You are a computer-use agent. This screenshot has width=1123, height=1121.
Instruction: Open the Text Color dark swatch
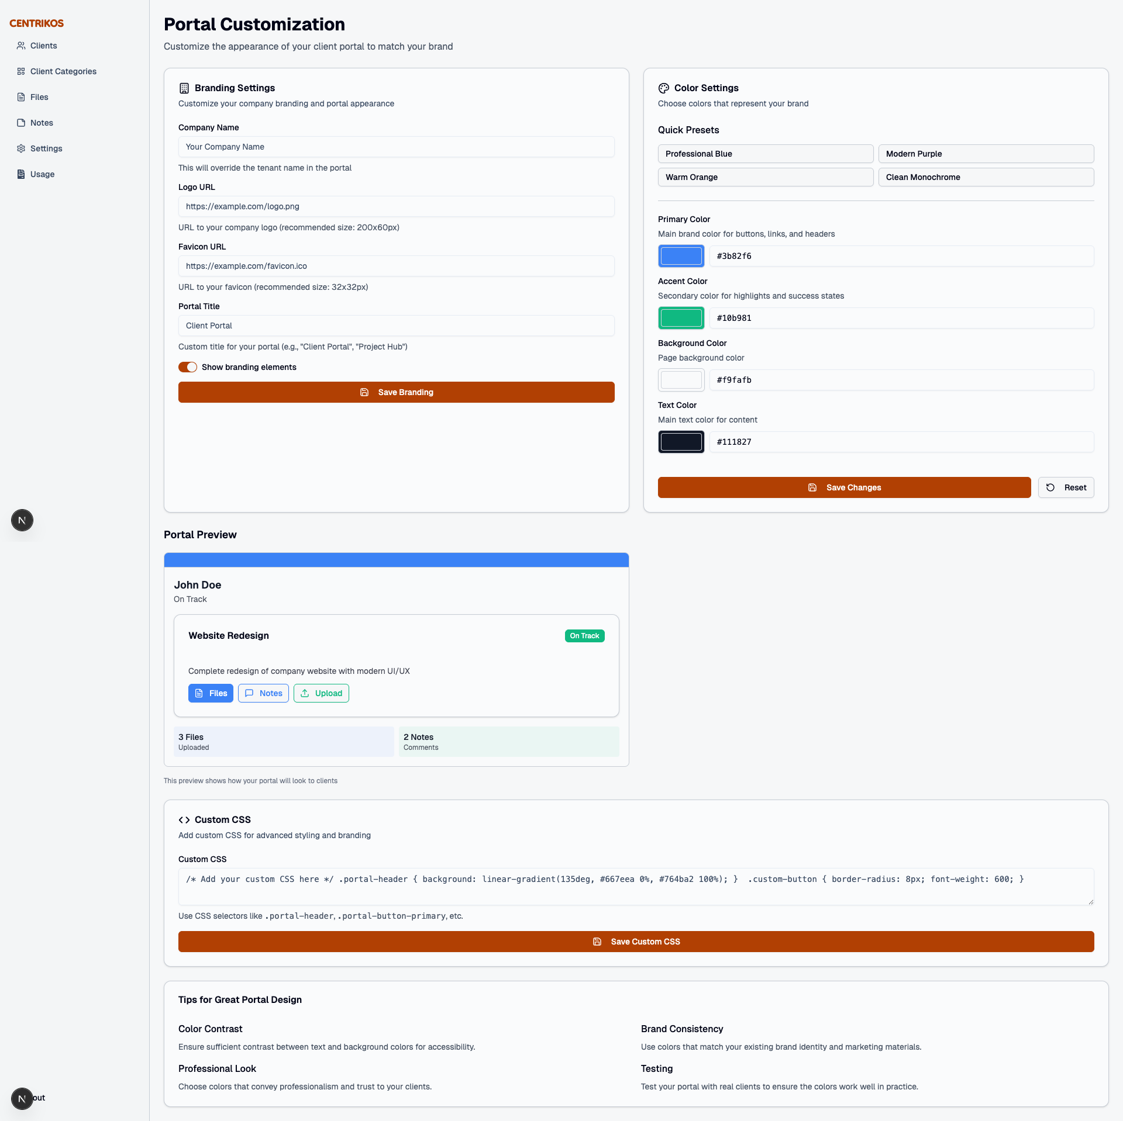point(681,442)
